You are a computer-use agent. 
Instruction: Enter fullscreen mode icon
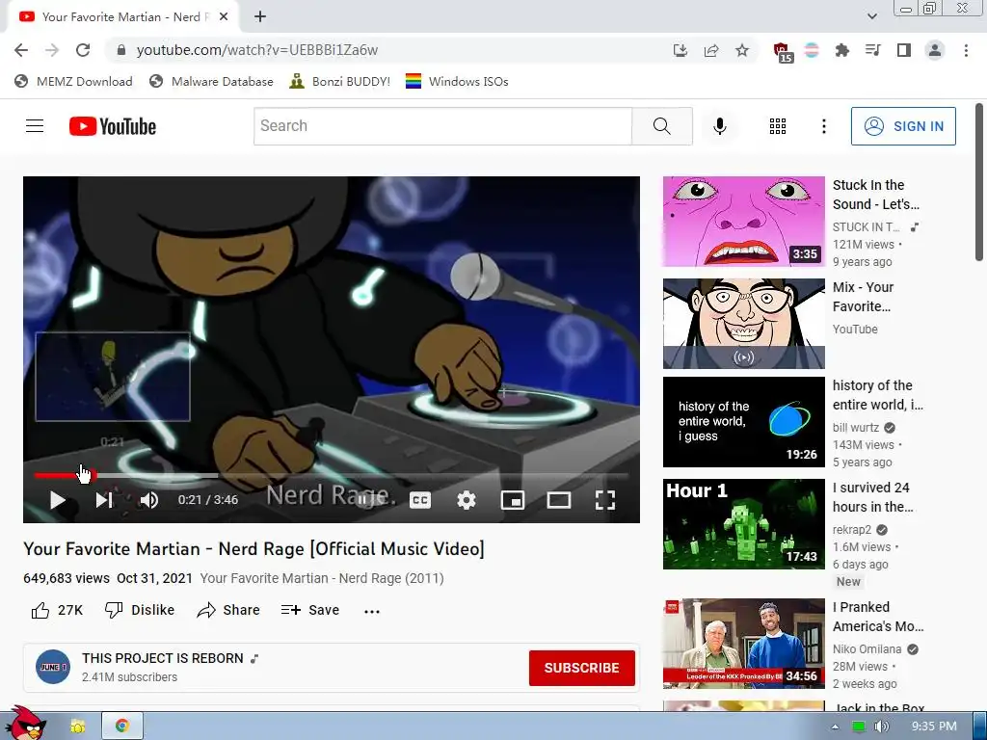605,500
